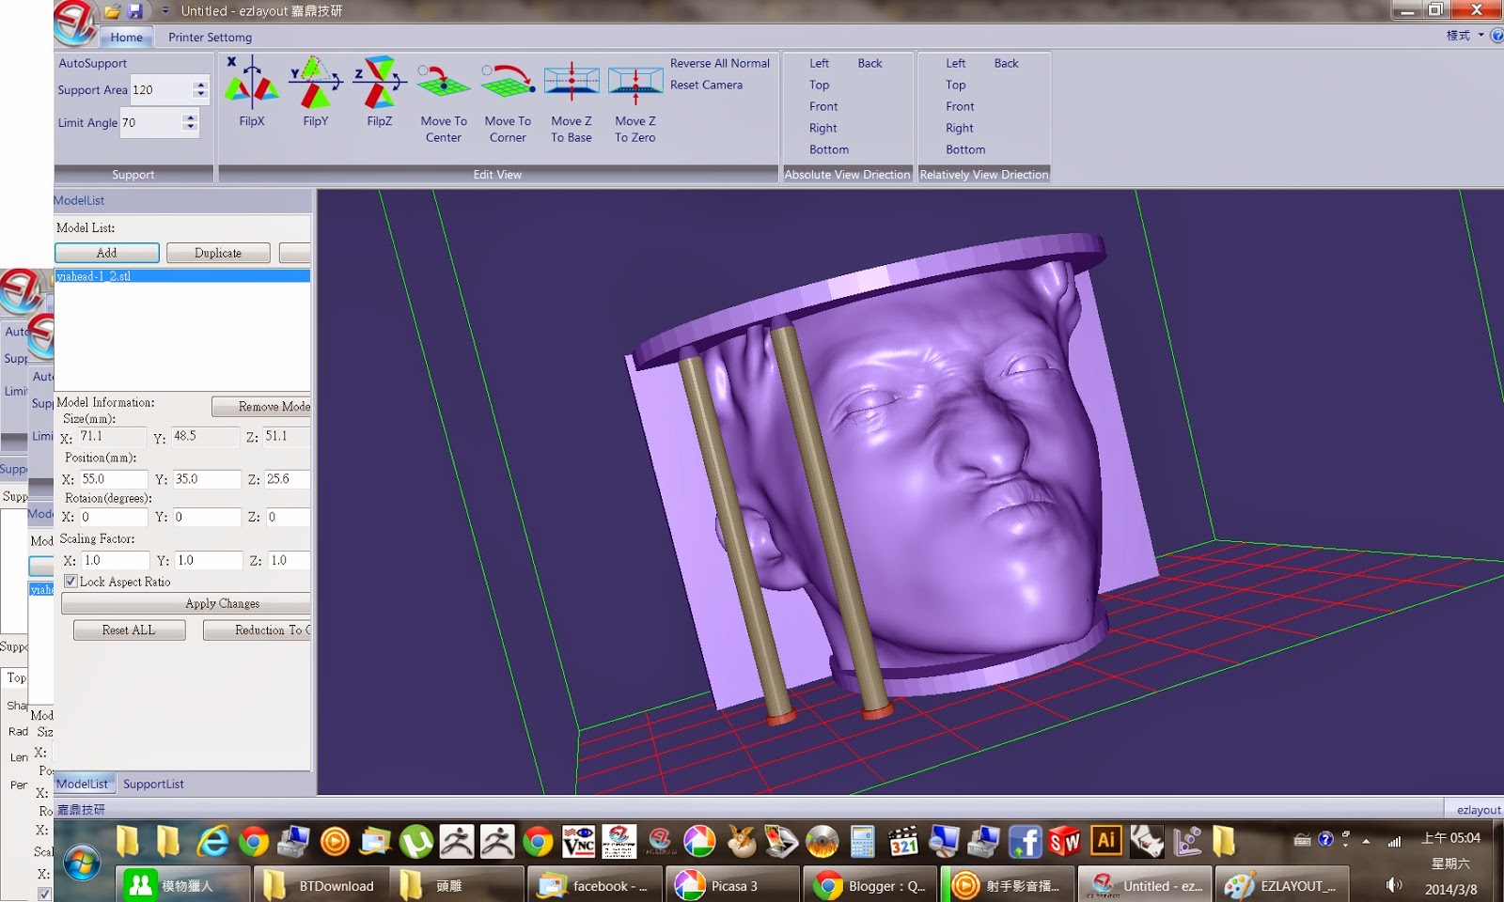Click the Rotation X input field

[x=113, y=517]
